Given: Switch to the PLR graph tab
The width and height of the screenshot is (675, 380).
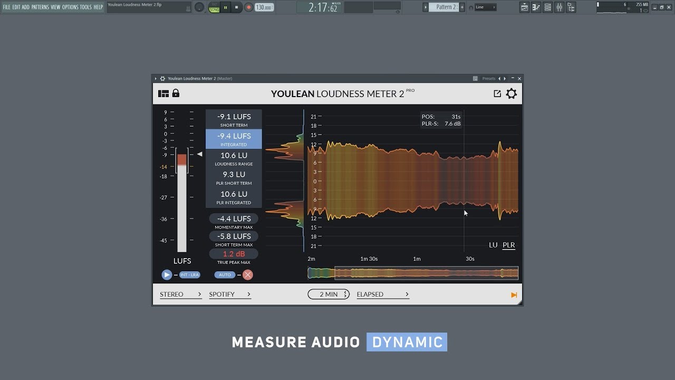Looking at the screenshot, I should (508, 245).
